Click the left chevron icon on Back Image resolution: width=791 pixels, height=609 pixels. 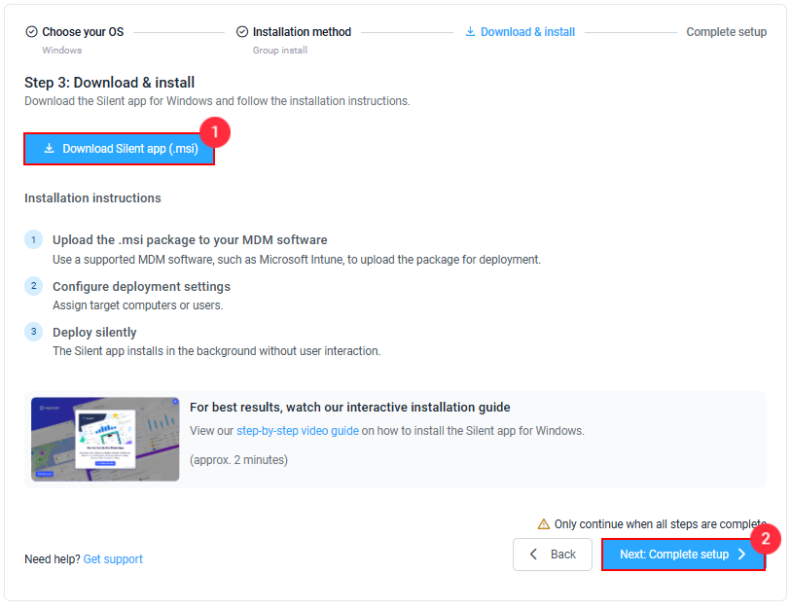pos(533,554)
